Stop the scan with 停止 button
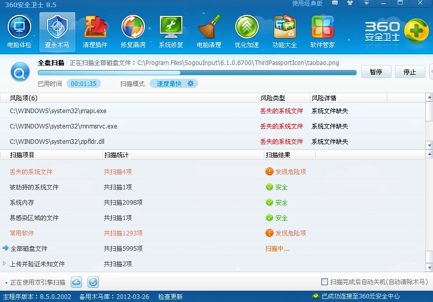The width and height of the screenshot is (433, 302). click(410, 72)
